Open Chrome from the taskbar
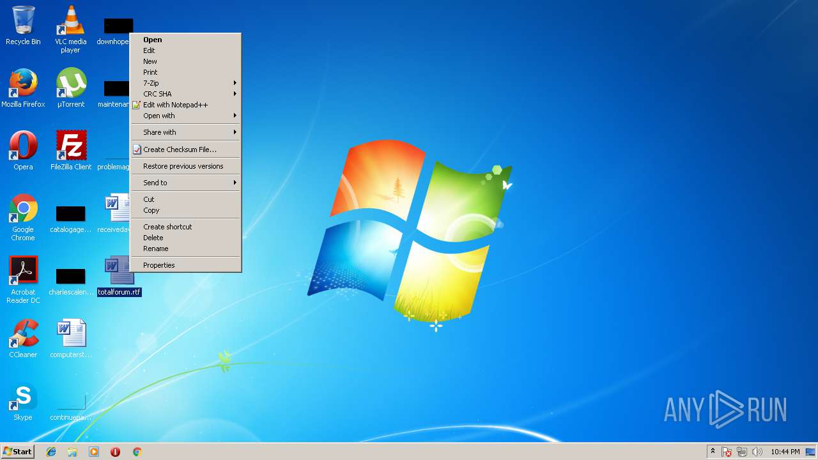This screenshot has height=460, width=818. pyautogui.click(x=137, y=452)
